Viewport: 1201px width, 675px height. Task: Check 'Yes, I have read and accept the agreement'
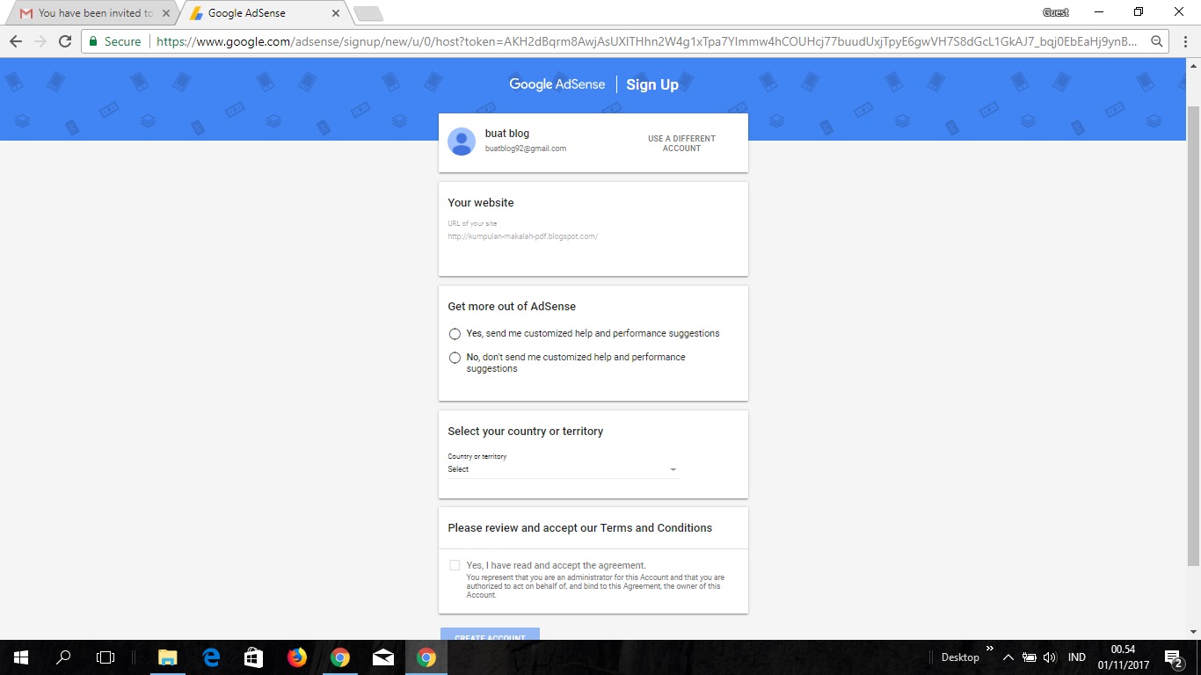click(x=455, y=565)
